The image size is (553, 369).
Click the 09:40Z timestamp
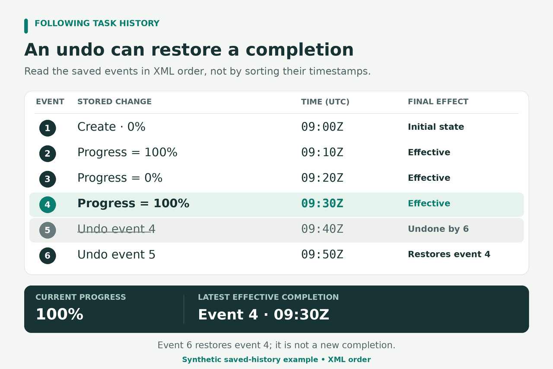[x=322, y=229]
